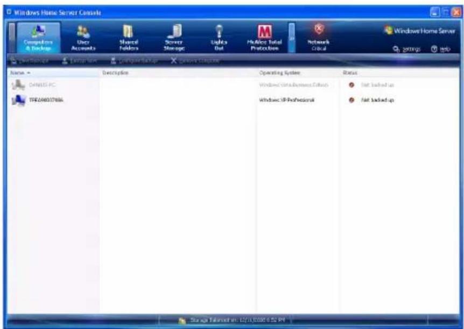Click the Remove Computer toolbar button
The width and height of the screenshot is (464, 329).
tap(195, 61)
